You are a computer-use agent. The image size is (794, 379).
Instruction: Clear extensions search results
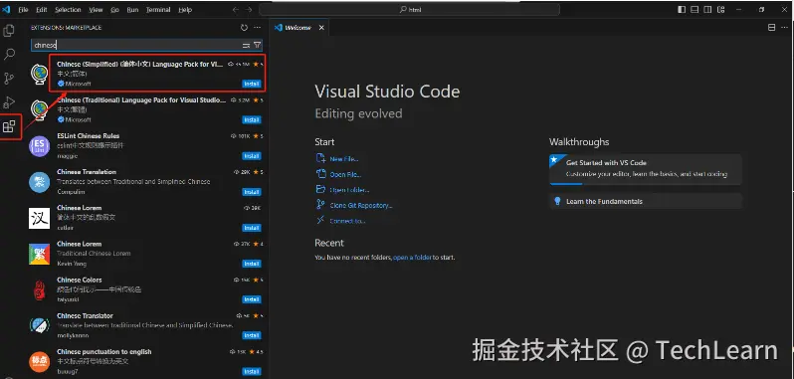[246, 45]
